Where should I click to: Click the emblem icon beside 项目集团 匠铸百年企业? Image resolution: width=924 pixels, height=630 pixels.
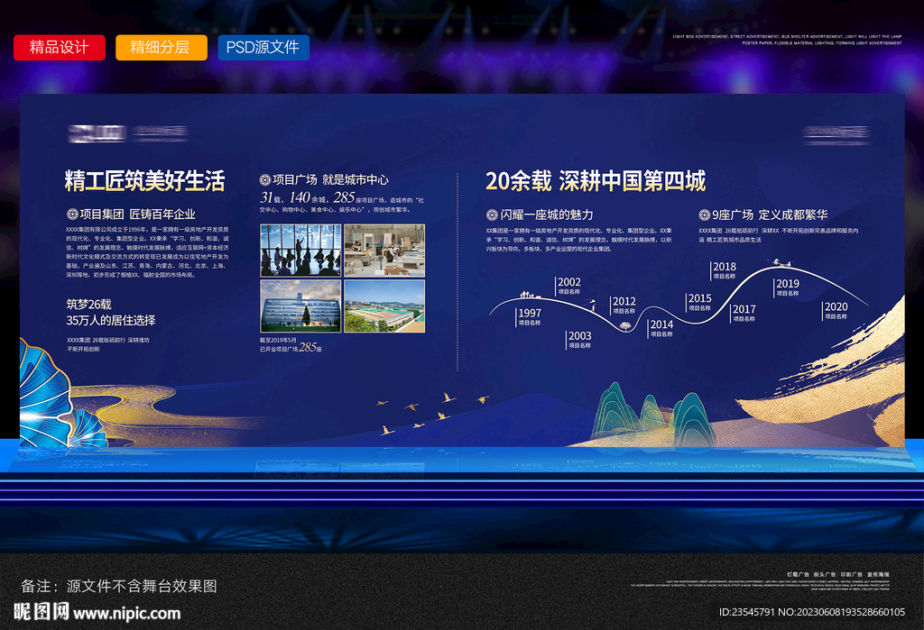(72, 214)
